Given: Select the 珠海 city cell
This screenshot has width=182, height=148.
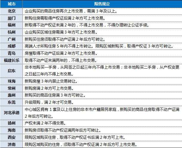Looking at the screenshot, I should pyautogui.click(x=12, y=81).
